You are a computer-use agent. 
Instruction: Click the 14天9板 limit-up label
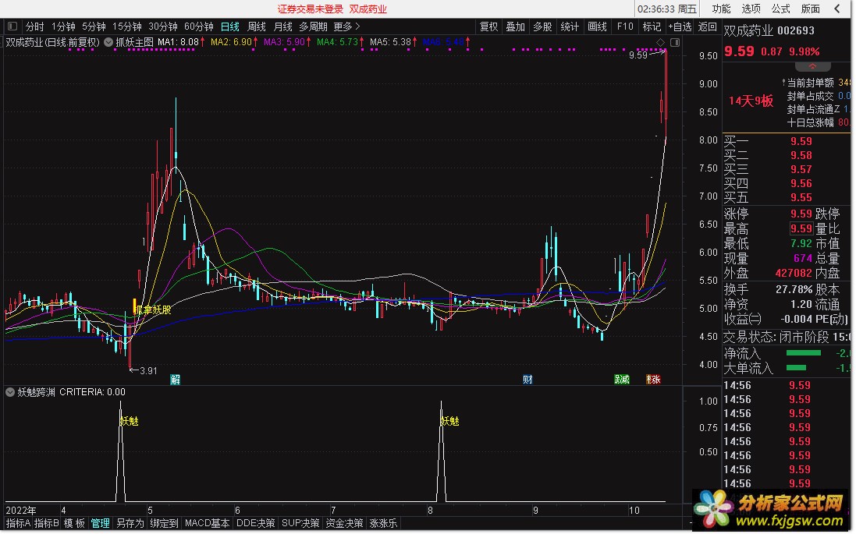pyautogui.click(x=751, y=101)
